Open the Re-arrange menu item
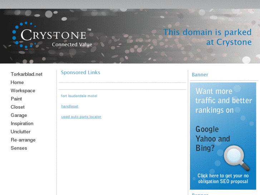This screenshot has width=260, height=195. [23, 140]
